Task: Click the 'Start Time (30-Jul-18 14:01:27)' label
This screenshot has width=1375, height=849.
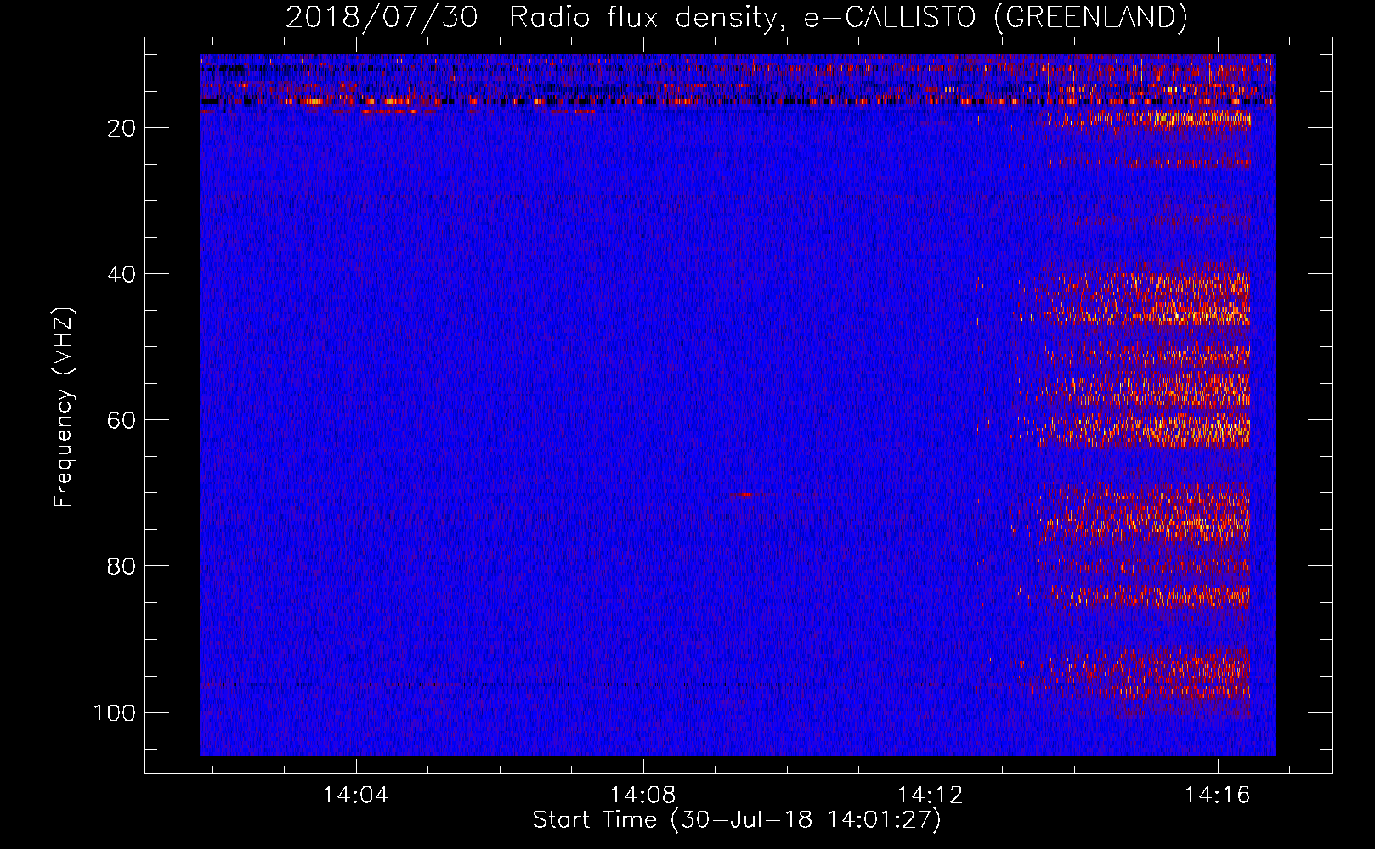Action: (x=737, y=820)
